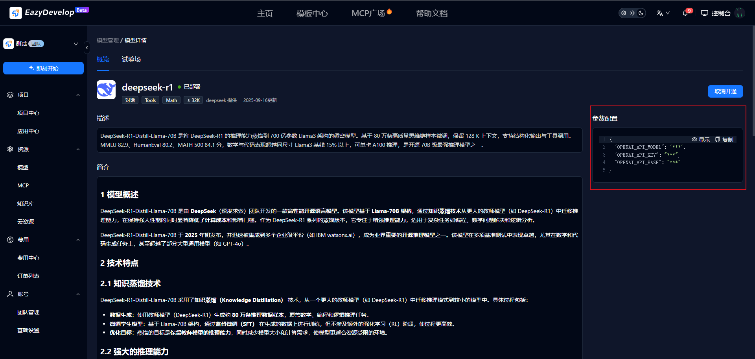Click the user avatar in top right

click(x=740, y=13)
